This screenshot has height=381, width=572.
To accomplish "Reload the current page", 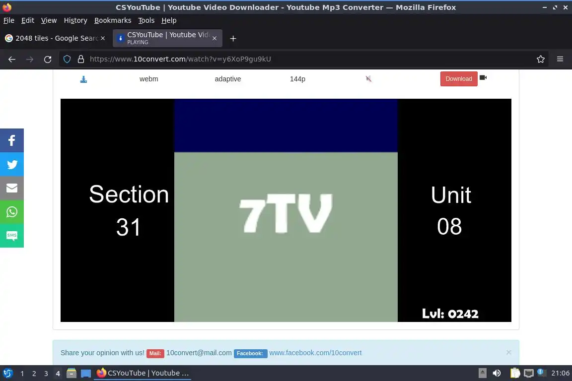I will (48, 59).
